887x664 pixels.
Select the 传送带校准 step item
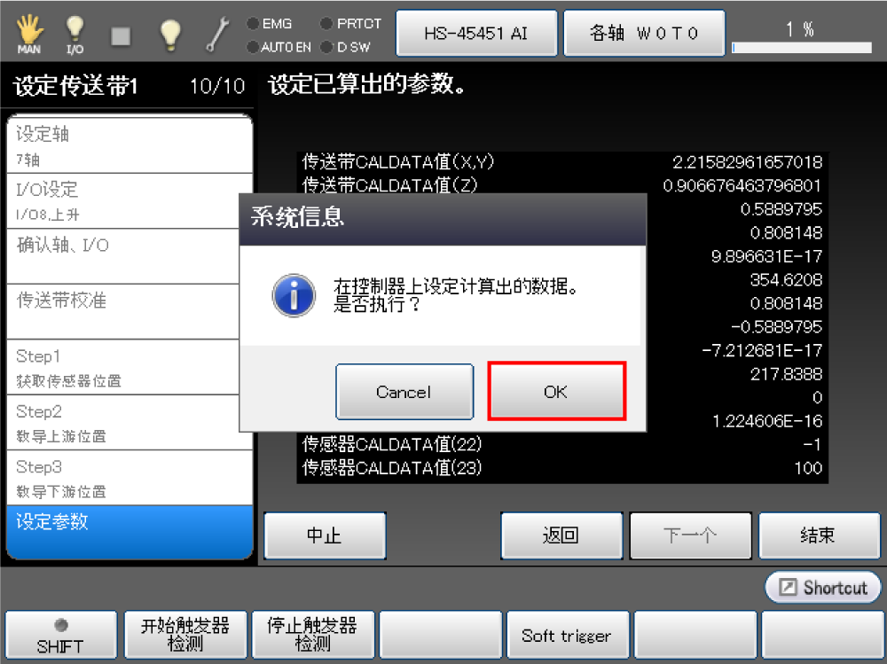(x=130, y=312)
